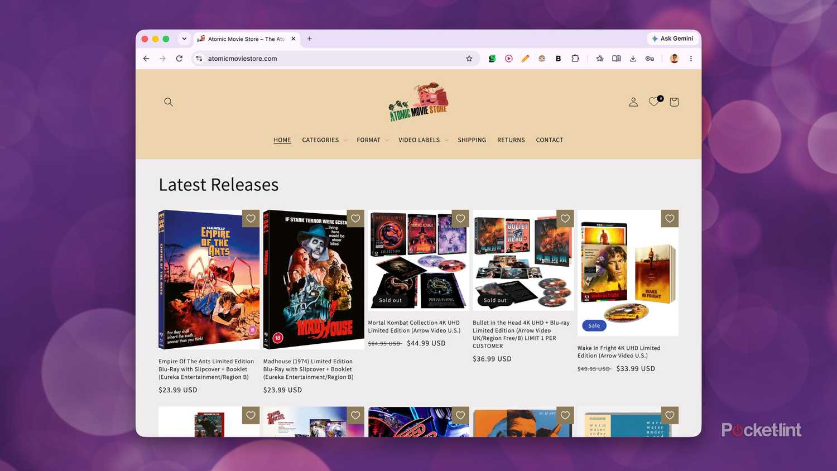The image size is (837, 471).
Task: Click the bold B extension icon
Action: [558, 59]
